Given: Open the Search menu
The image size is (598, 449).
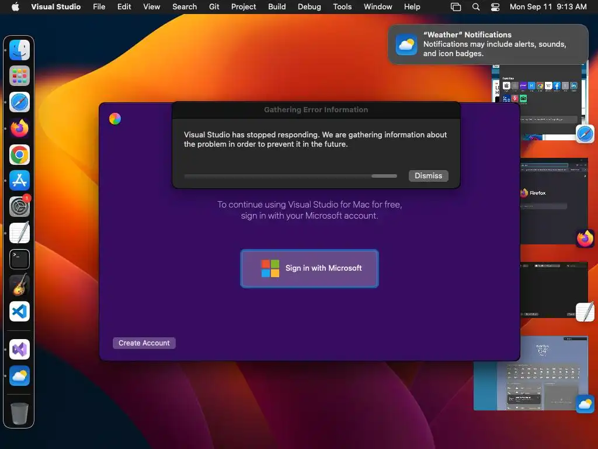Looking at the screenshot, I should (185, 6).
